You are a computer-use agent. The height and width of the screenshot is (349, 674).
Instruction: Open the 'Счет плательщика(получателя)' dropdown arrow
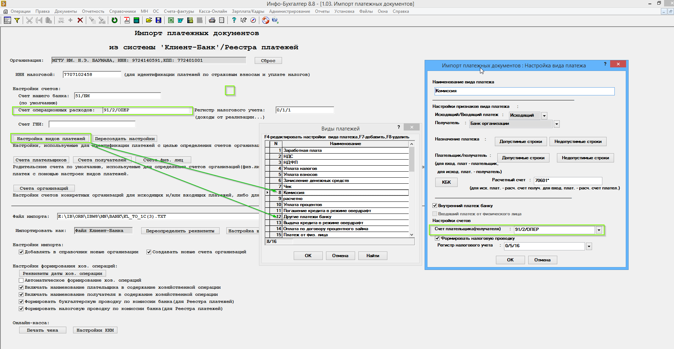click(599, 230)
